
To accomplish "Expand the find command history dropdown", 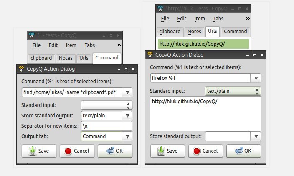I will [x=128, y=92].
